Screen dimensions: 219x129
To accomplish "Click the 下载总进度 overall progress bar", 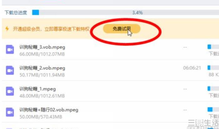I will click(125, 12).
